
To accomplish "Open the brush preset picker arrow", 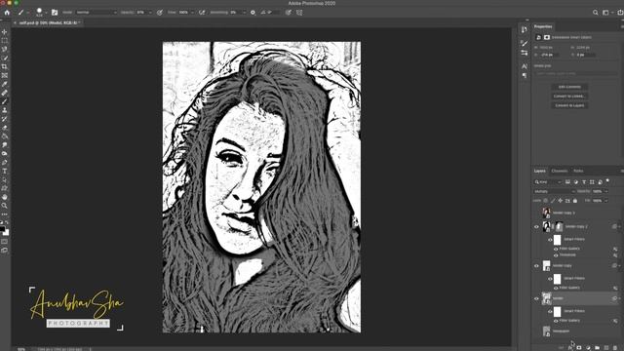I will [46, 13].
